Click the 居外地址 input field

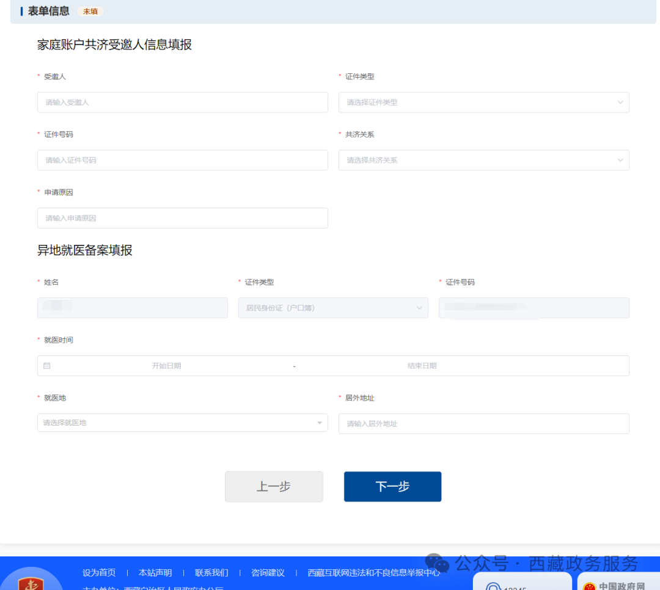point(483,423)
